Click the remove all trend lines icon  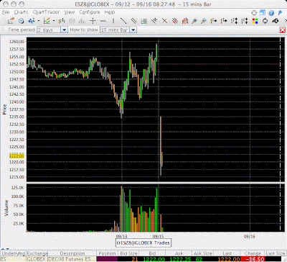tap(175, 21)
